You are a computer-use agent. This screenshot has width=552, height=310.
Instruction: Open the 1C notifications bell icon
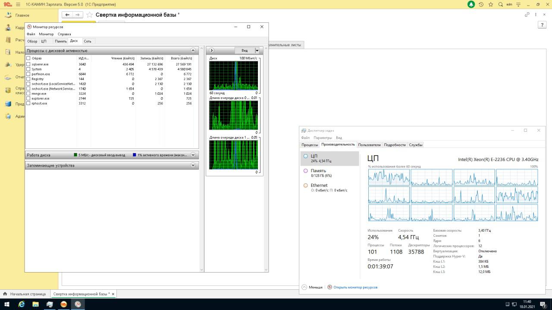(471, 4)
